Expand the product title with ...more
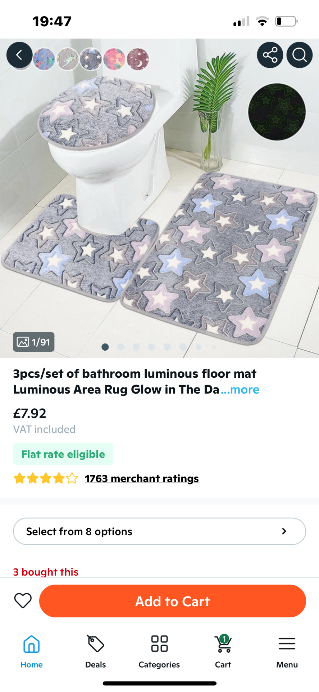The image size is (319, 692). (240, 390)
